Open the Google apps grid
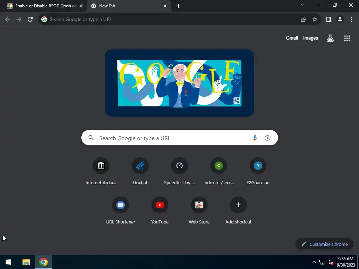 tap(347, 38)
